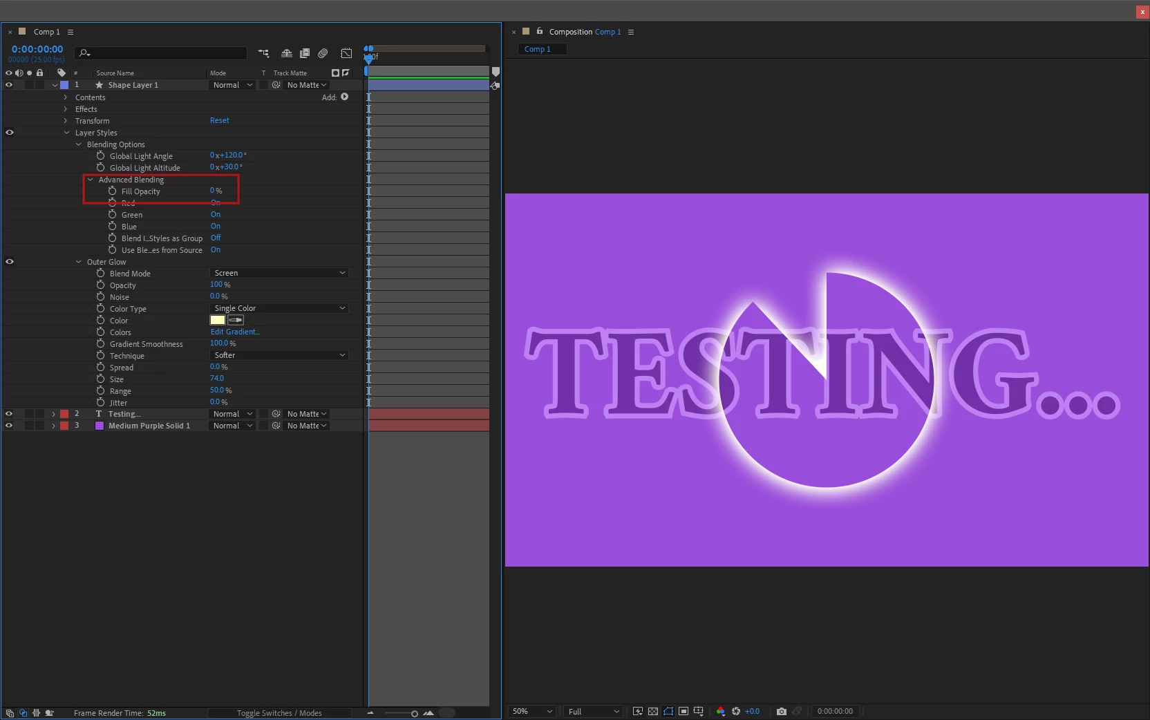Open Grid and Guide Options icon
1150x720 pixels.
(699, 711)
